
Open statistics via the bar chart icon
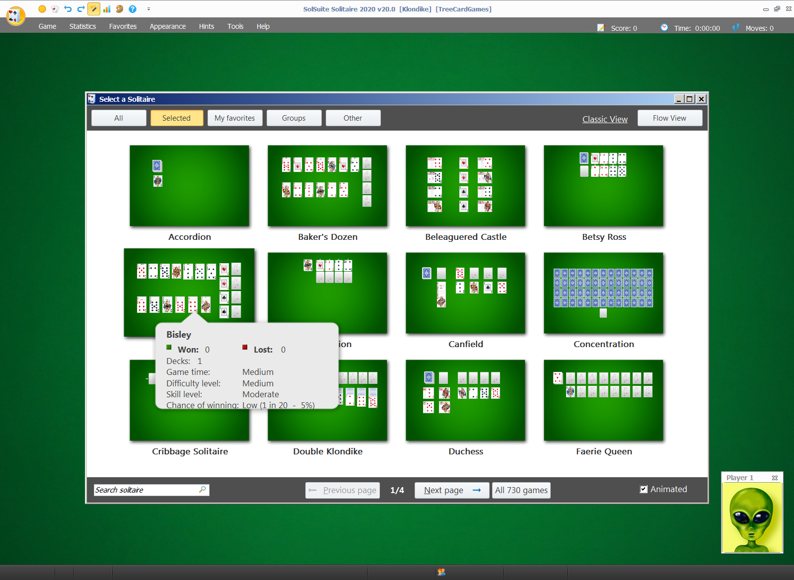click(107, 9)
